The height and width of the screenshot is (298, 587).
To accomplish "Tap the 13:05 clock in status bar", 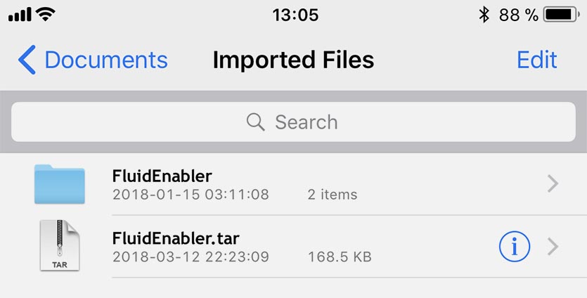I will pos(295,15).
